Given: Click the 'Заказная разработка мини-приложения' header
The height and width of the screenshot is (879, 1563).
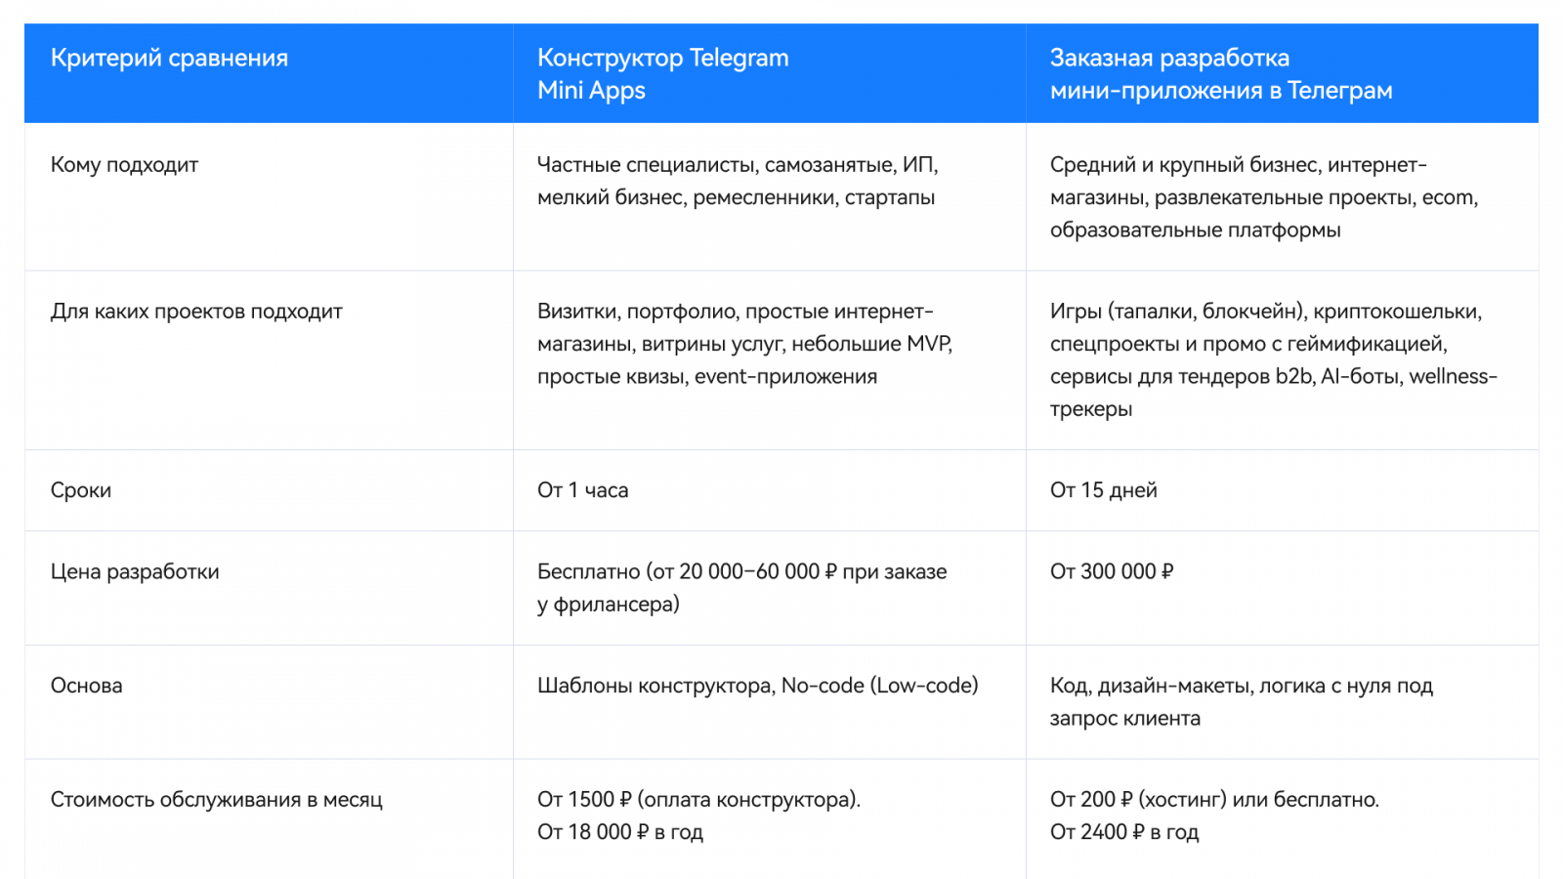Looking at the screenshot, I should [x=1220, y=74].
